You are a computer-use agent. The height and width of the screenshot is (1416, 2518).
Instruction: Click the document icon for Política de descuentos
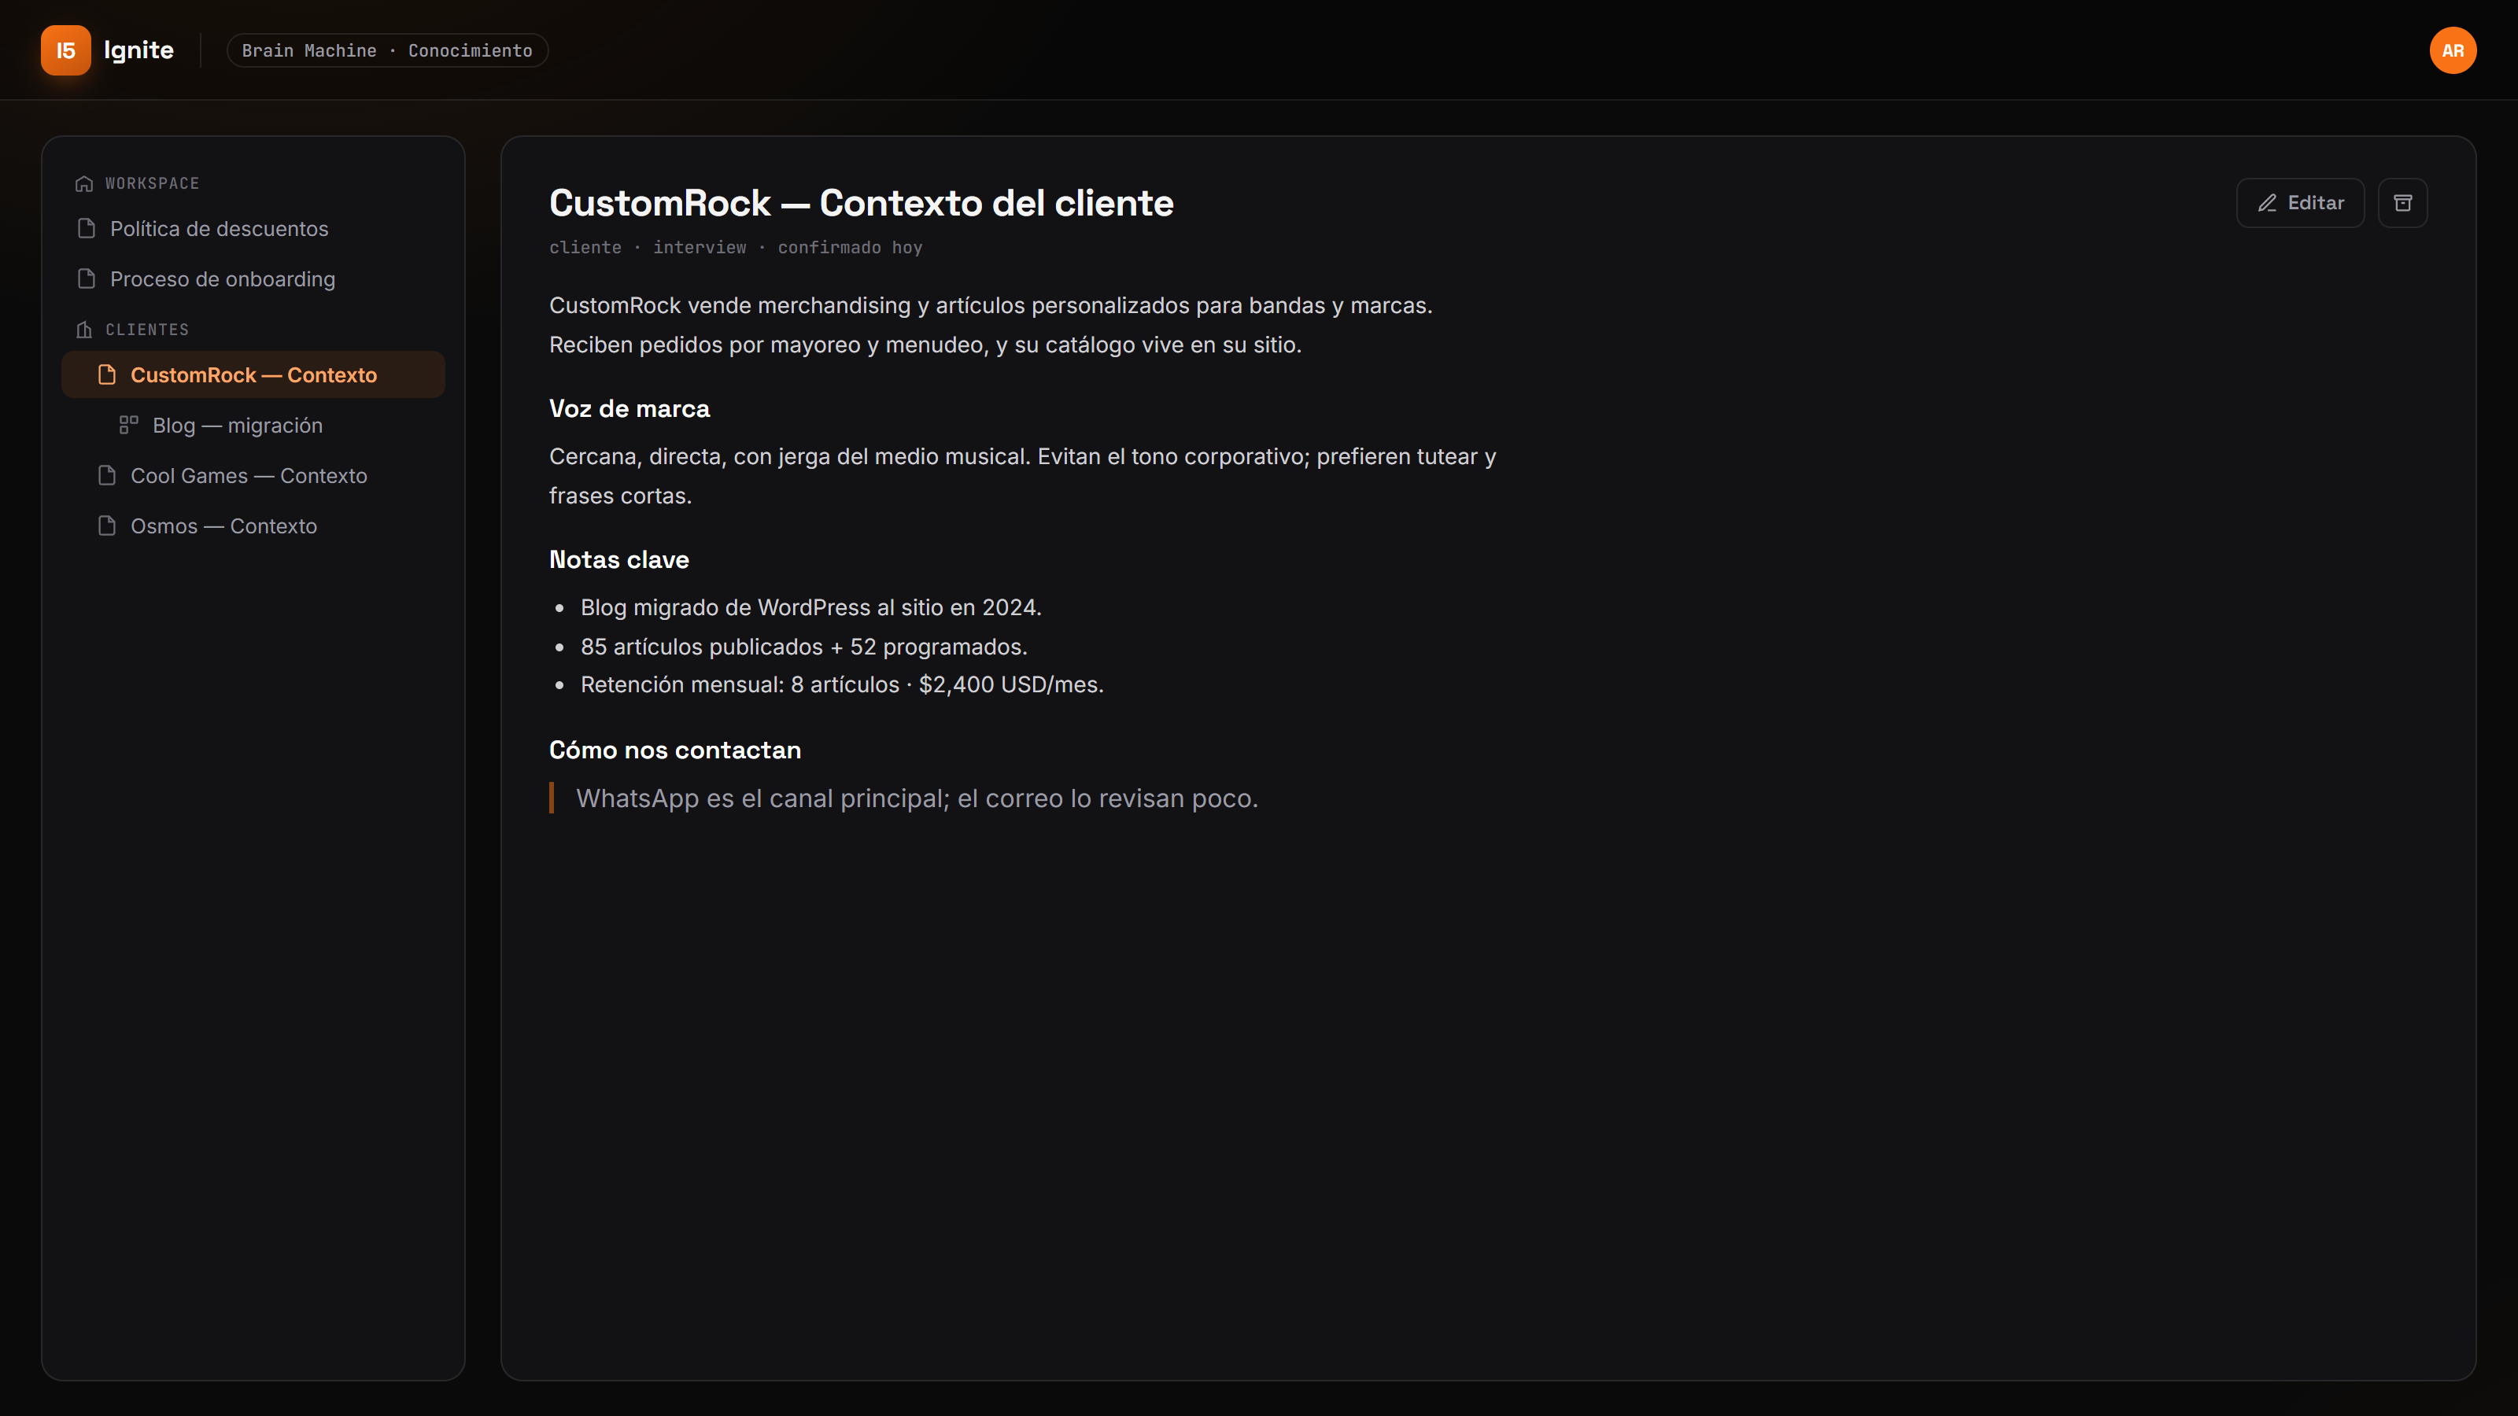point(86,227)
